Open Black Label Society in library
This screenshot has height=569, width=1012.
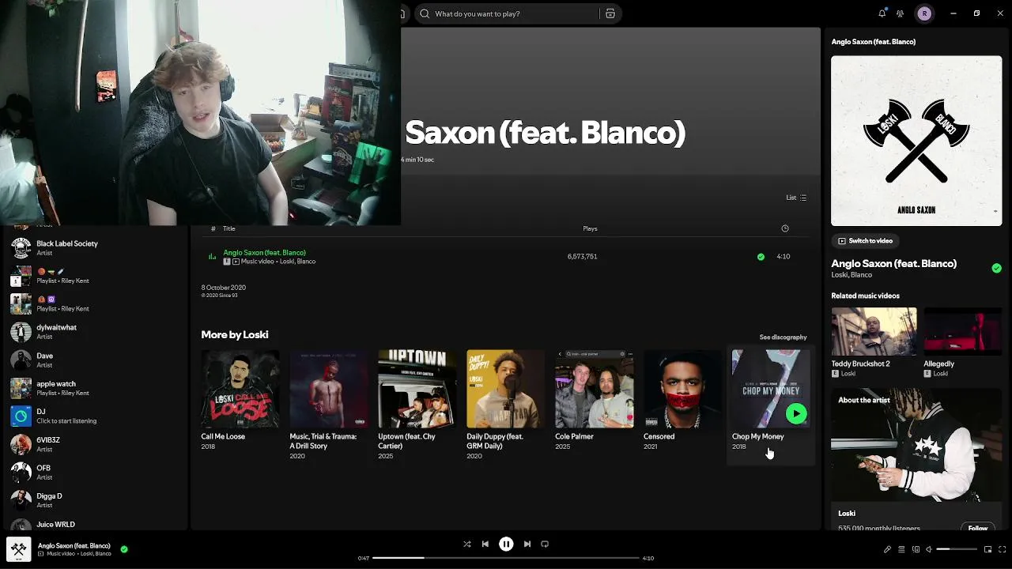pos(95,247)
